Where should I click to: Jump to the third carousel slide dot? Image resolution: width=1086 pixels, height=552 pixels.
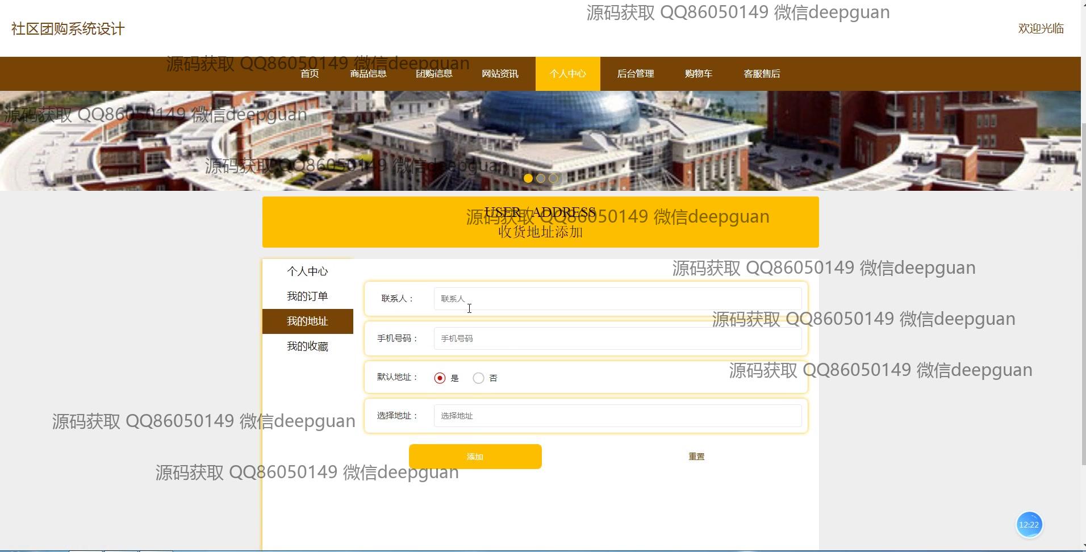pyautogui.click(x=553, y=178)
